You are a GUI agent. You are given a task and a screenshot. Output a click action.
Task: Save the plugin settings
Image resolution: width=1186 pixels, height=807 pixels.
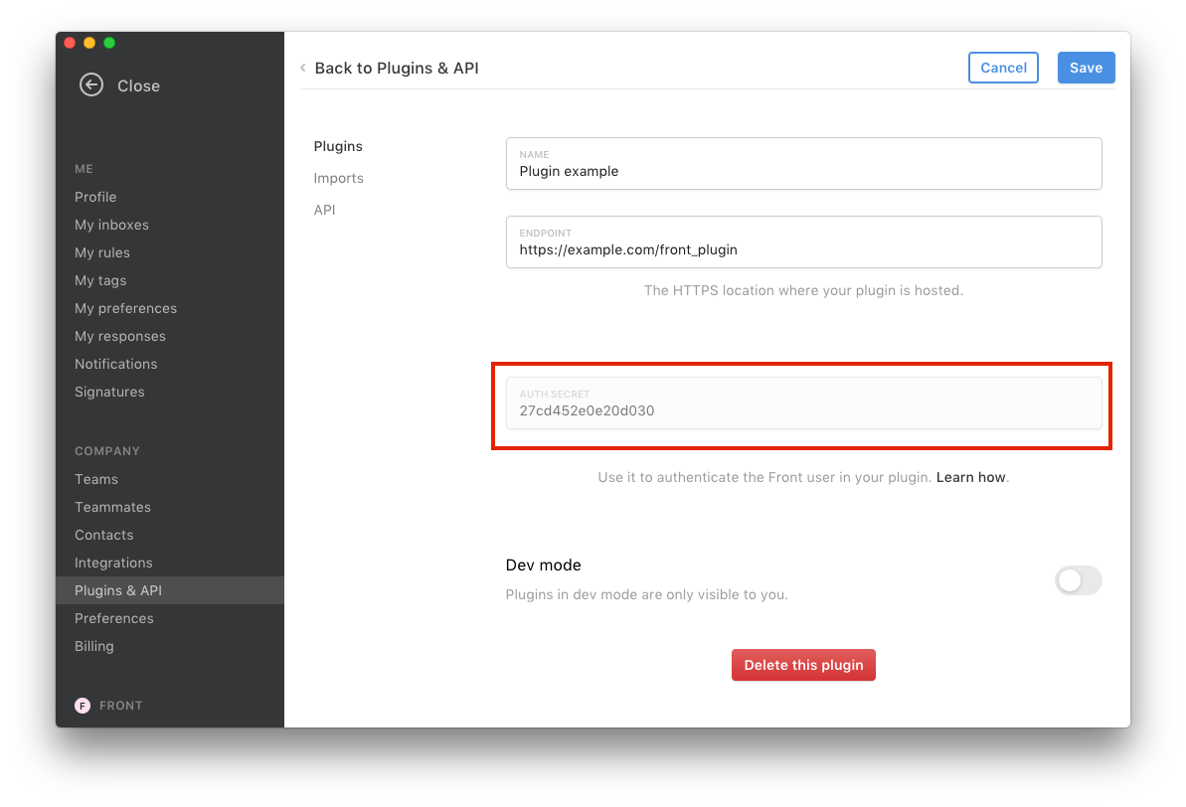coord(1087,68)
